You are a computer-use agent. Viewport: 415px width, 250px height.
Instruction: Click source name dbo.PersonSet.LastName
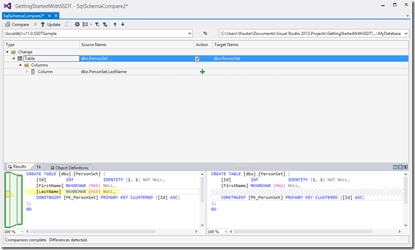pyautogui.click(x=104, y=71)
